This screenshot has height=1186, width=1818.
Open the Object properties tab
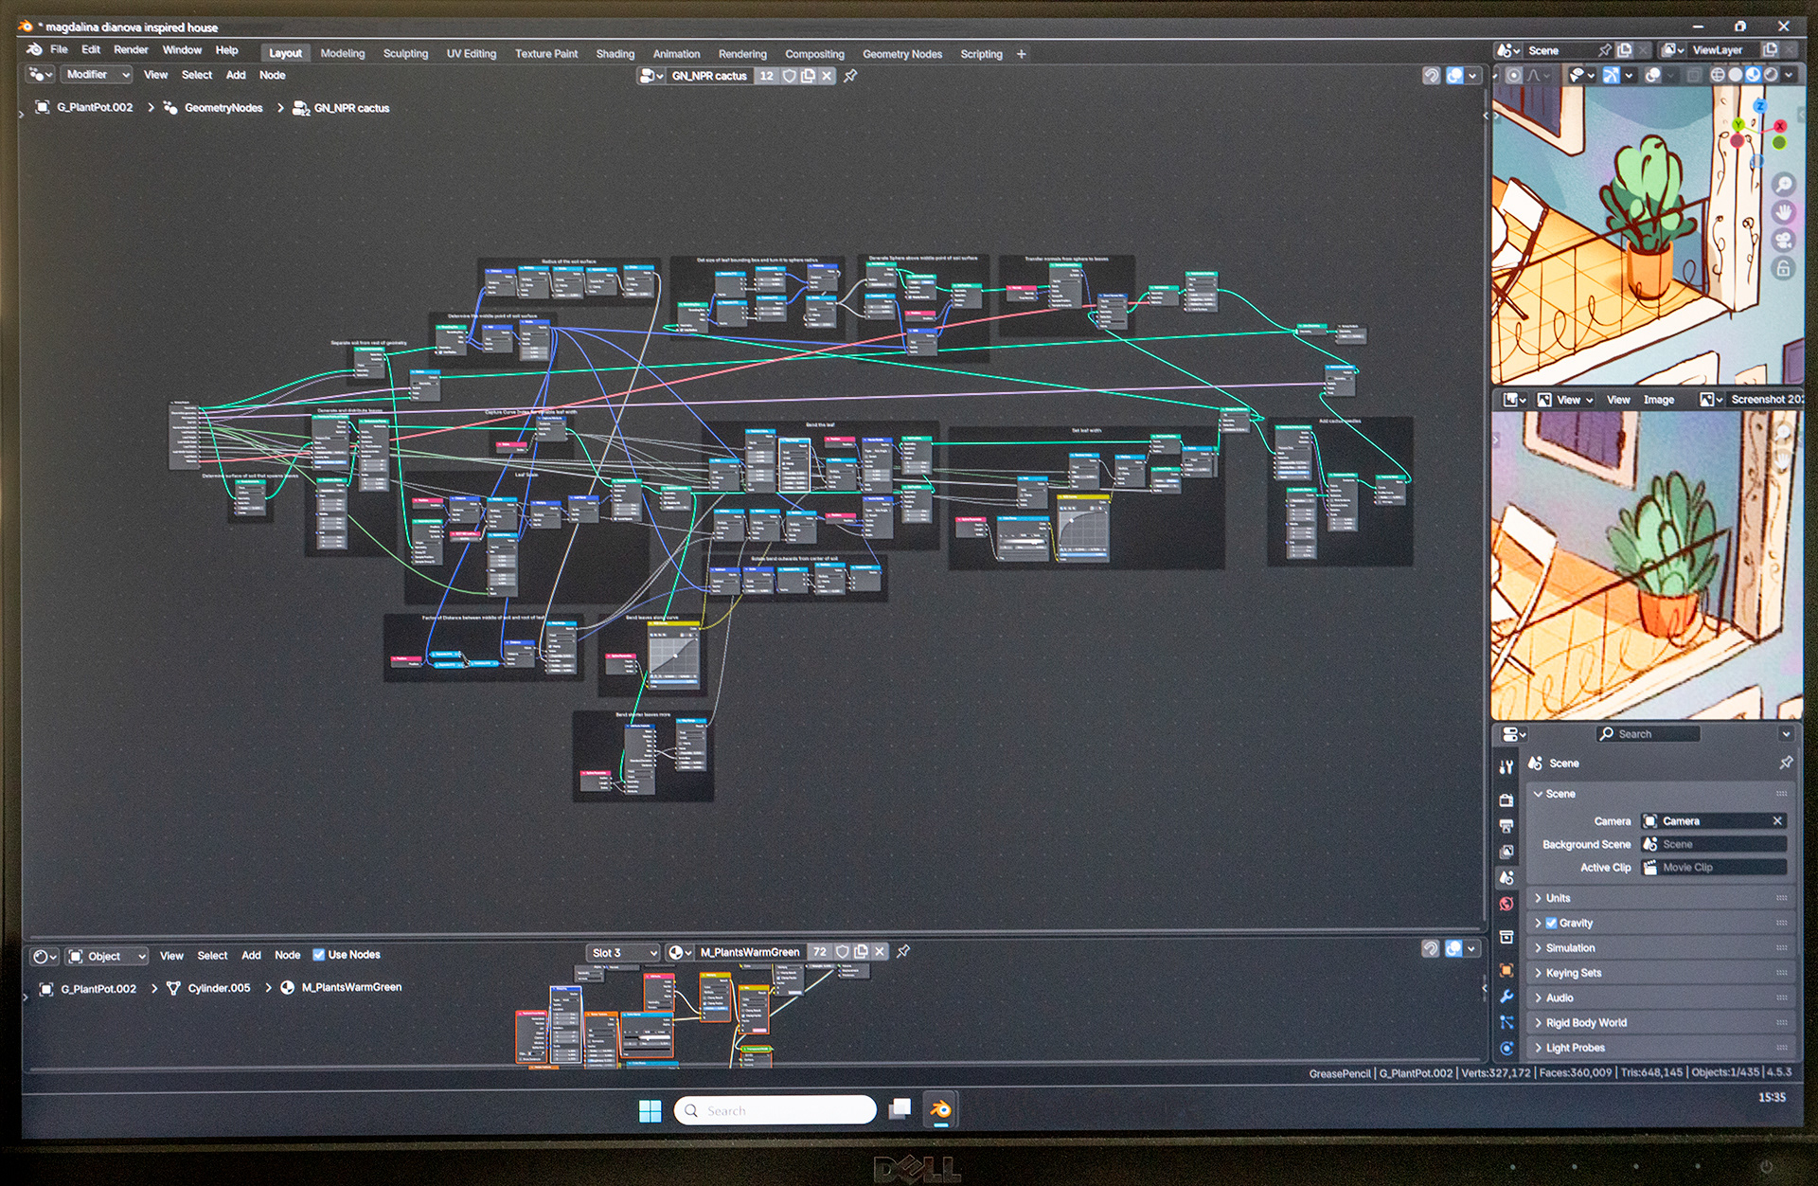[x=1506, y=970]
